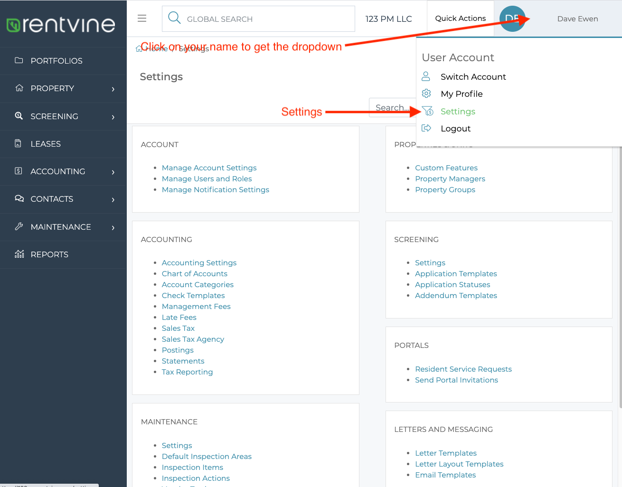This screenshot has width=622, height=487.
Task: Open Sales Tax Agency link
Action: tap(193, 339)
